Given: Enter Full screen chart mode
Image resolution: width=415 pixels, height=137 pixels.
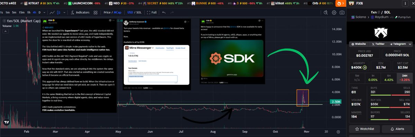Looking at the screenshot, I should click(151, 12).
